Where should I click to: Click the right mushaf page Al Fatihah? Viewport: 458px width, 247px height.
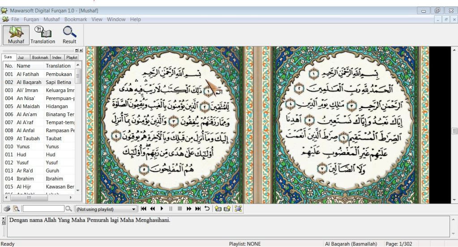pyautogui.click(x=346, y=125)
